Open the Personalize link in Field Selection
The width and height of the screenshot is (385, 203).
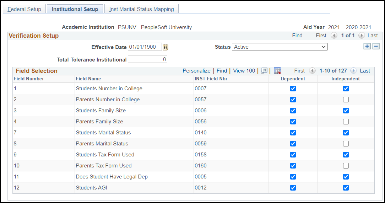(x=196, y=71)
